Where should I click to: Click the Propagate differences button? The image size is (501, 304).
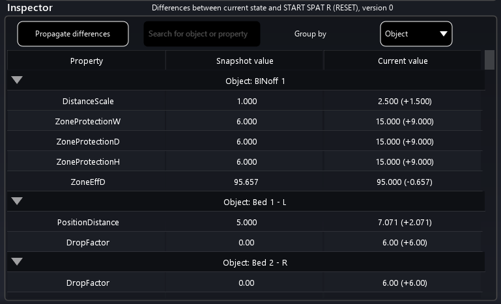[x=73, y=34]
